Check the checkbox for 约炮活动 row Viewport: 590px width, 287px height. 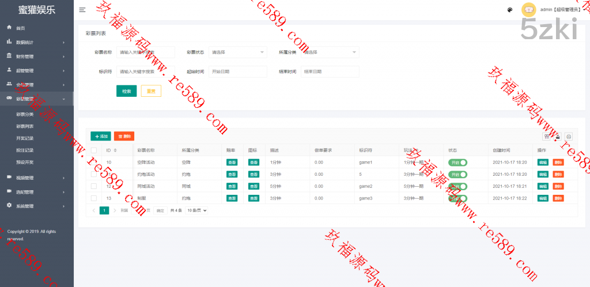tap(94, 174)
